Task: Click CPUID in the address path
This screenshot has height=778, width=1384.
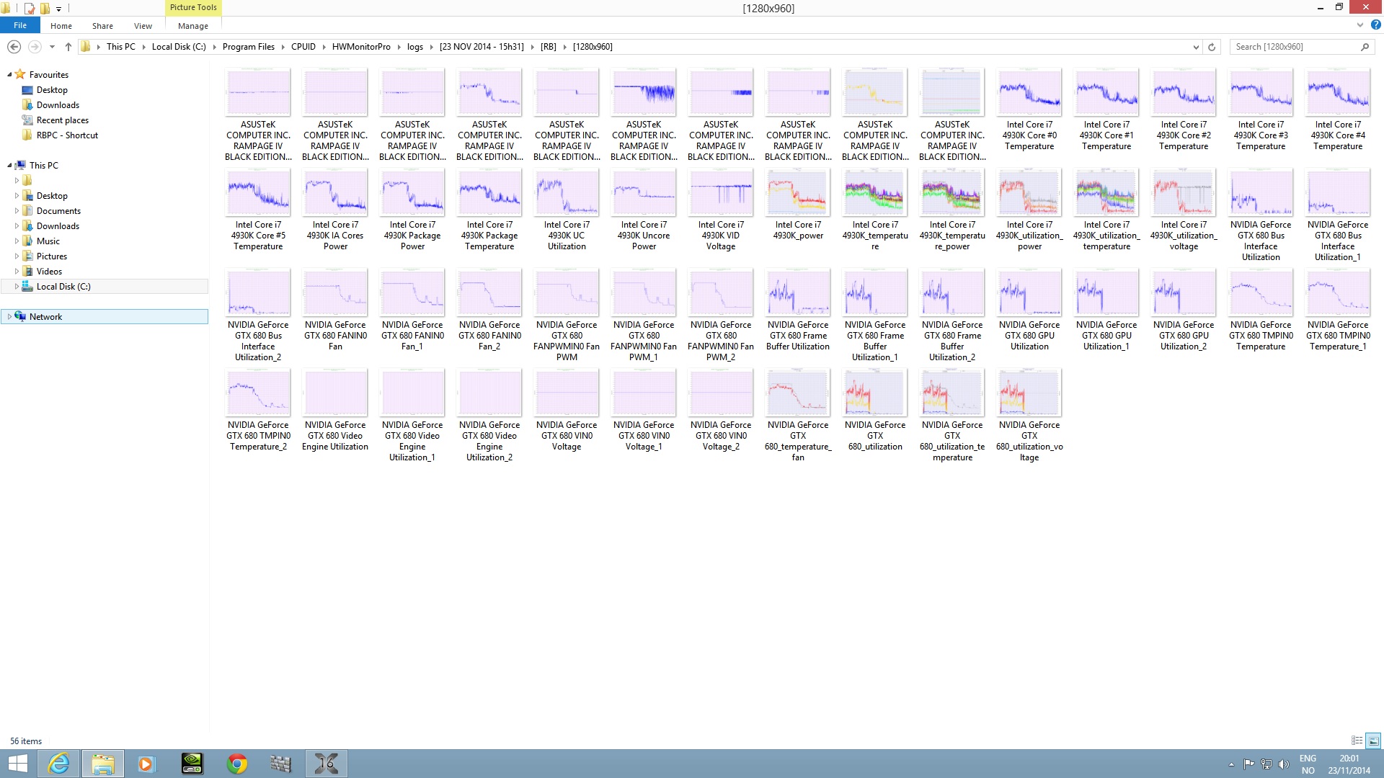Action: [x=303, y=47]
